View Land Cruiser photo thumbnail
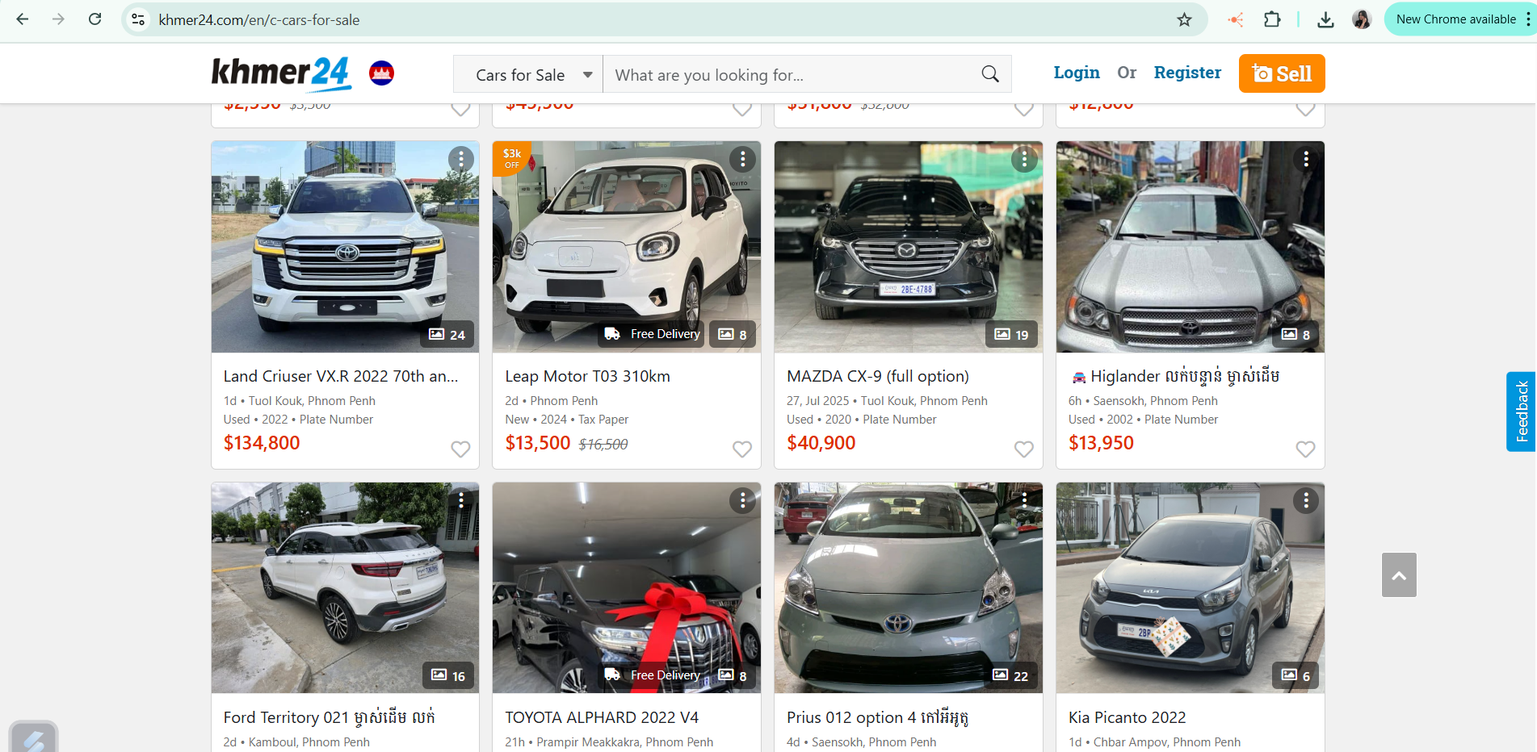 (x=345, y=246)
